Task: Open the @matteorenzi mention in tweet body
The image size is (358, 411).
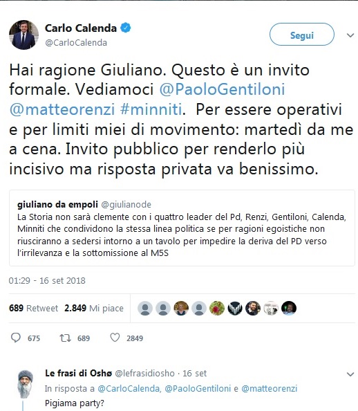Action: click(62, 109)
